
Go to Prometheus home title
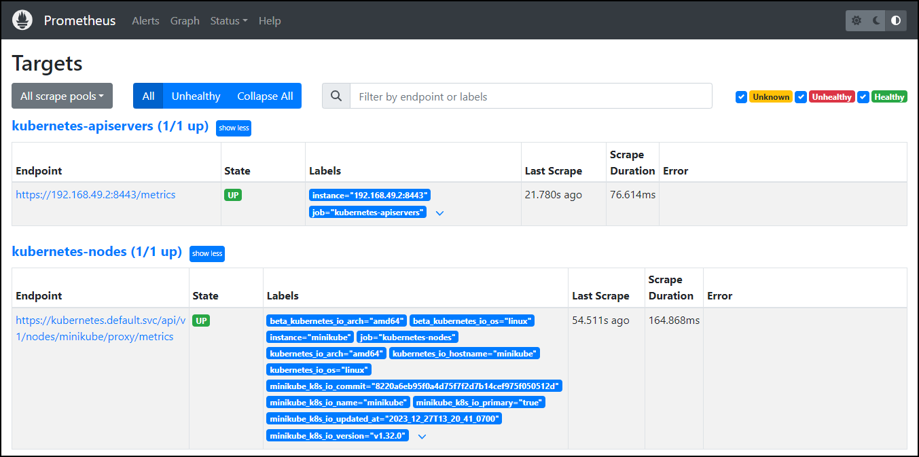click(x=80, y=20)
